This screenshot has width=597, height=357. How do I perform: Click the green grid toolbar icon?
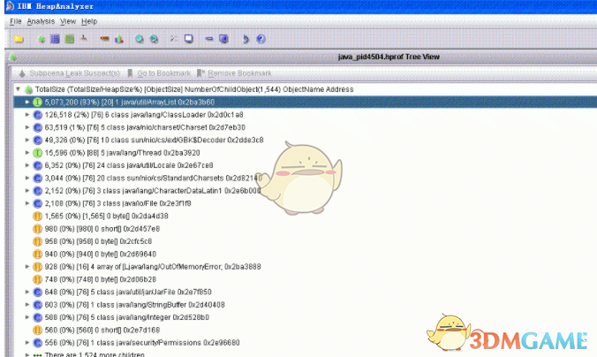pos(69,39)
